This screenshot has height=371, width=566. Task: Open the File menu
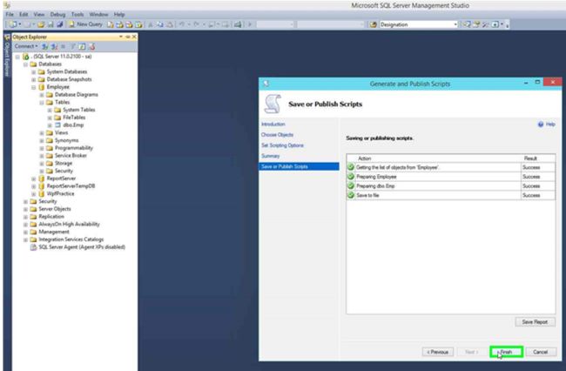click(10, 15)
